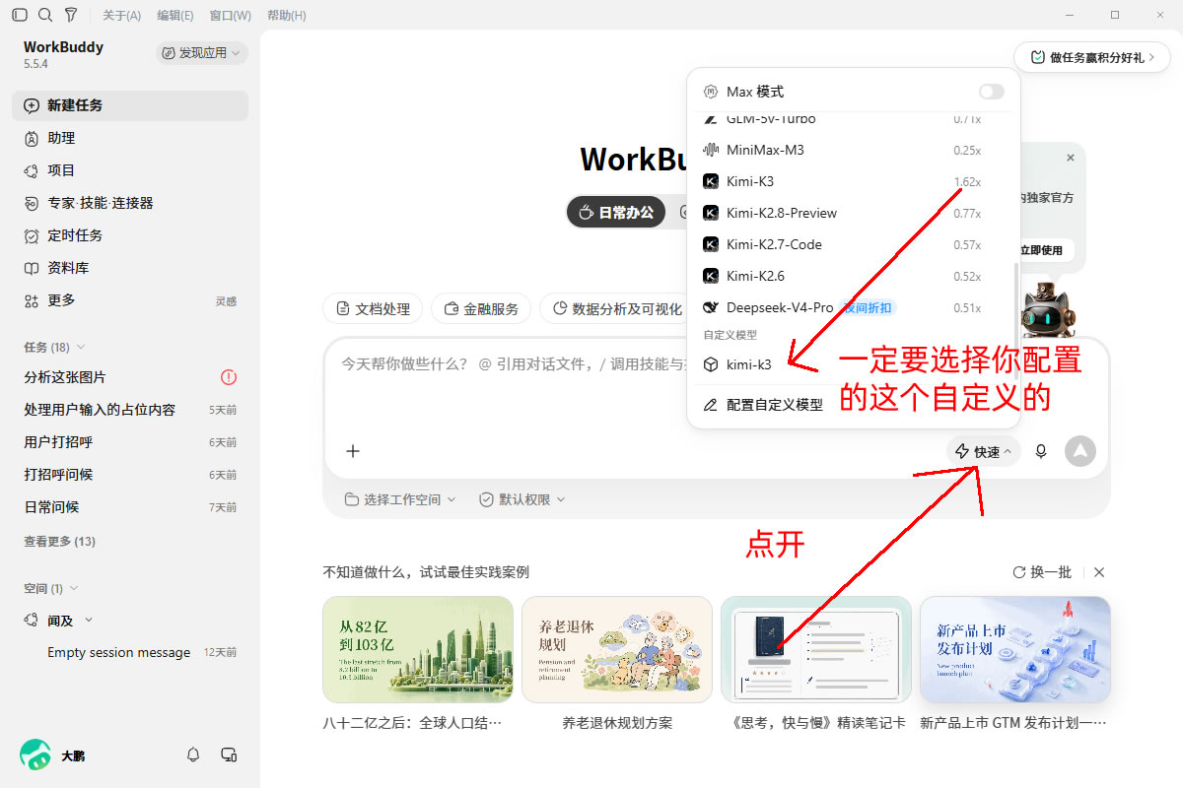The height and width of the screenshot is (788, 1183).
Task: Click 换一批 refresh button
Action: pyautogui.click(x=1042, y=572)
